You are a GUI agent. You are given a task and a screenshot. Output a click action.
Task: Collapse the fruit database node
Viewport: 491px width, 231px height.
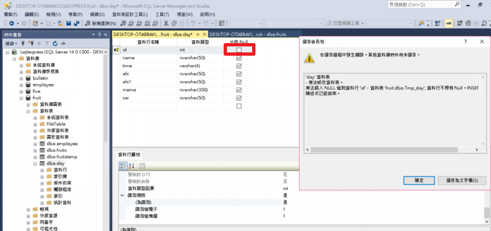tap(21, 98)
